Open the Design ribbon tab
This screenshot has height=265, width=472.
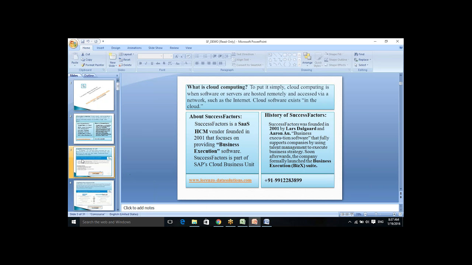click(x=116, y=48)
